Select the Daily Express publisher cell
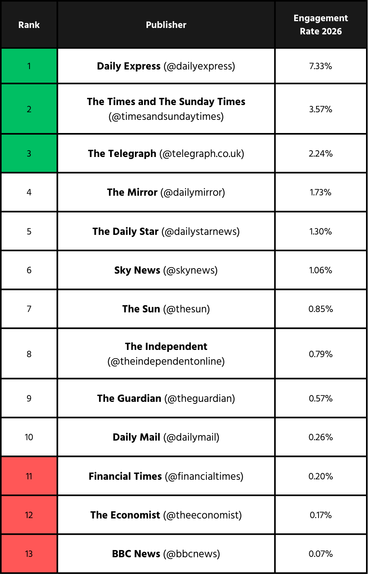 click(x=166, y=66)
